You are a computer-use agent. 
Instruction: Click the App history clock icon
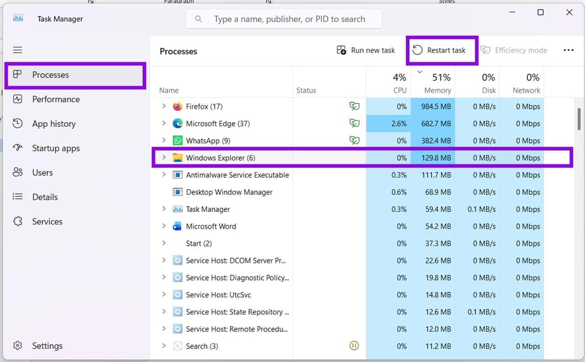(17, 124)
